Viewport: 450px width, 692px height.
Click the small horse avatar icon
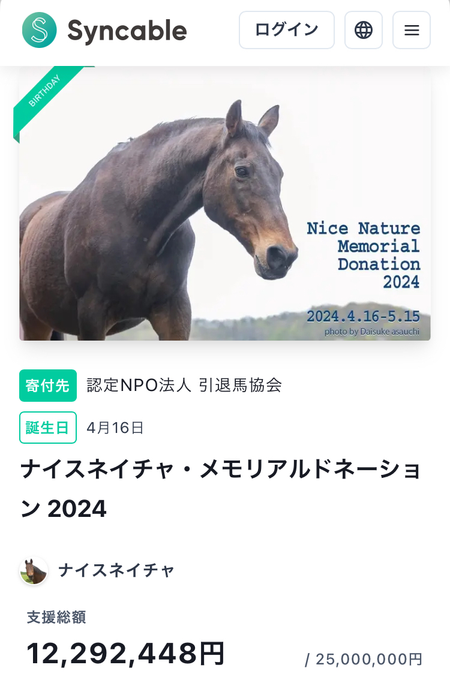(34, 571)
